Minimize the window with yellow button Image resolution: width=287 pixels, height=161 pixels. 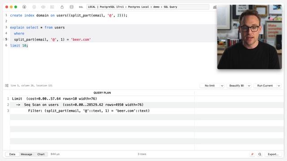pos(11,7)
